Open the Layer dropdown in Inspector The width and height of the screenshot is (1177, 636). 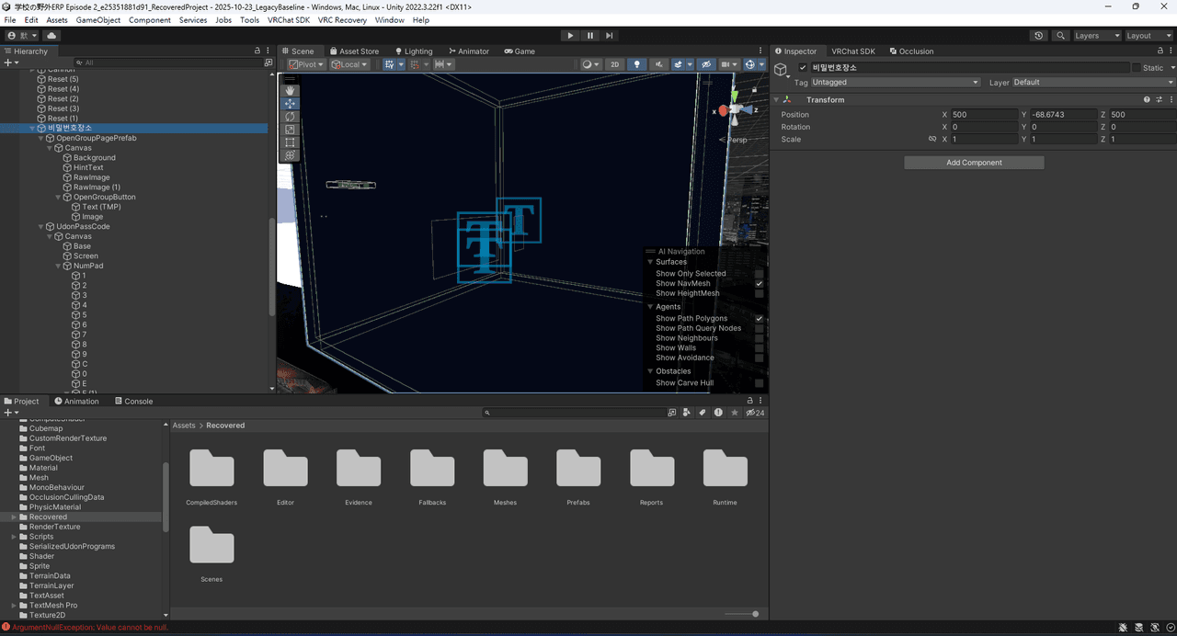point(1093,83)
